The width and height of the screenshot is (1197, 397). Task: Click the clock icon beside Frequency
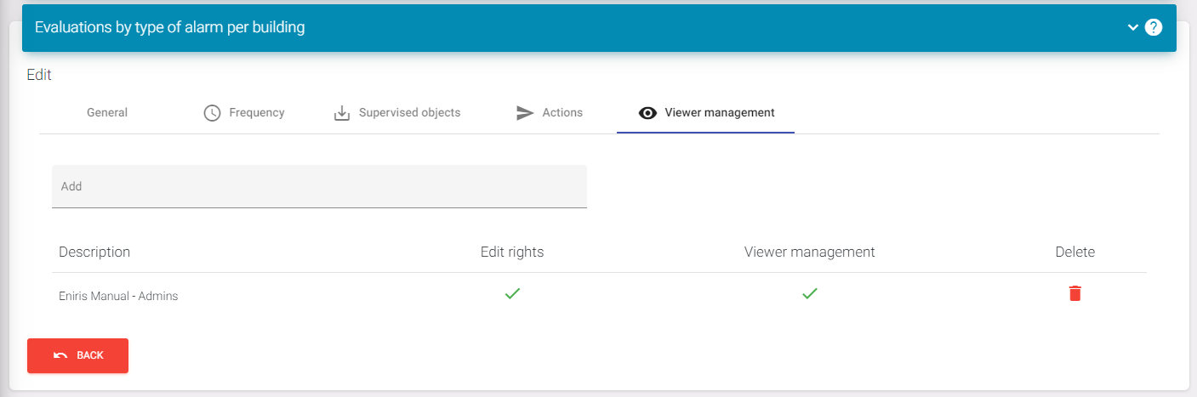tap(213, 113)
